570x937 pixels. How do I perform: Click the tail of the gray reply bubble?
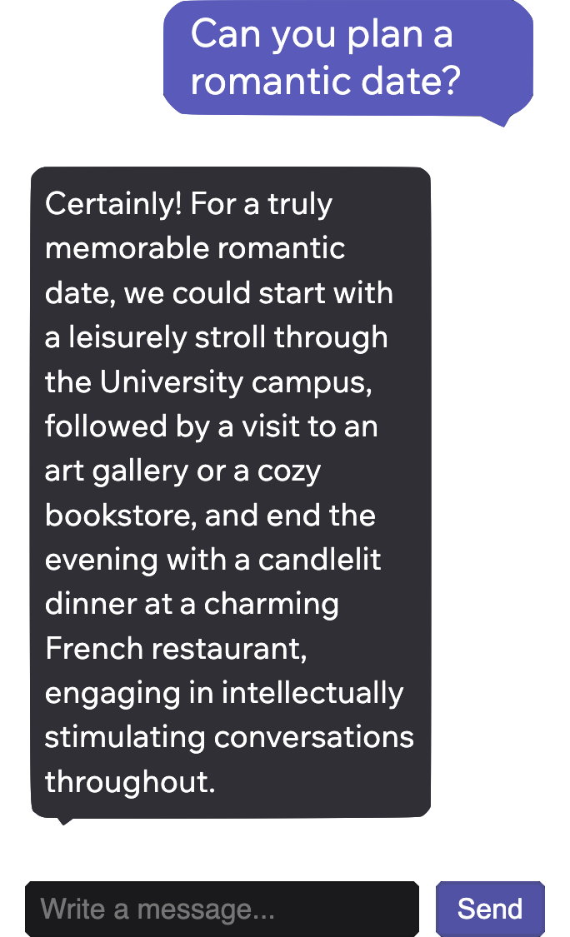(63, 820)
